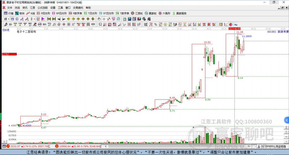Open the 六角形 hexagon tool
The width and height of the screenshot is (289, 155).
click(165, 13)
